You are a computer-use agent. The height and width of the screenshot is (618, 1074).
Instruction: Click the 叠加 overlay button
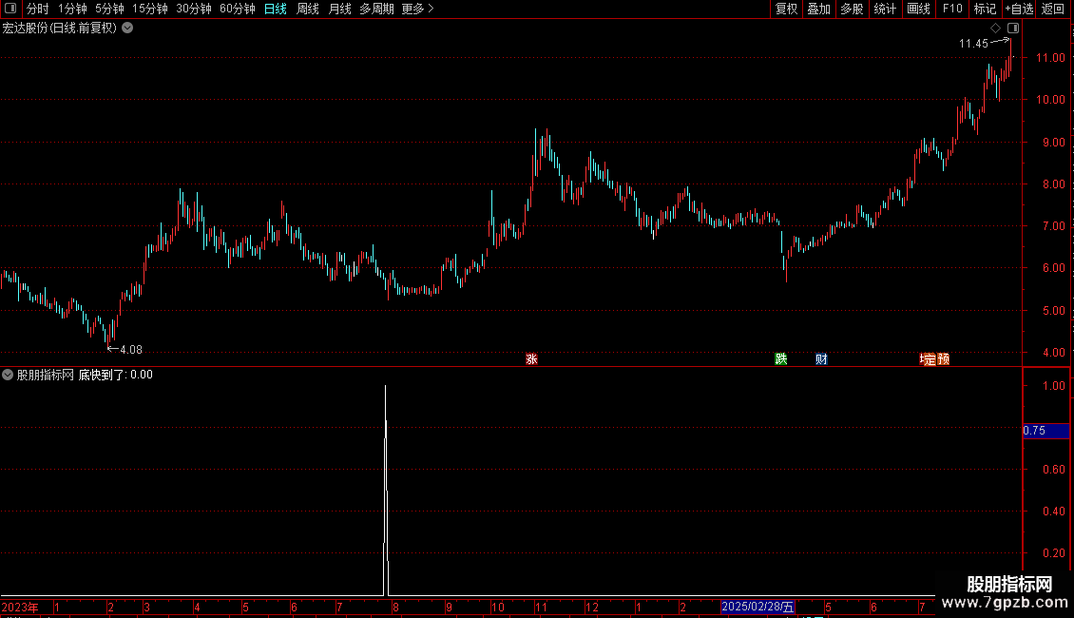(818, 9)
